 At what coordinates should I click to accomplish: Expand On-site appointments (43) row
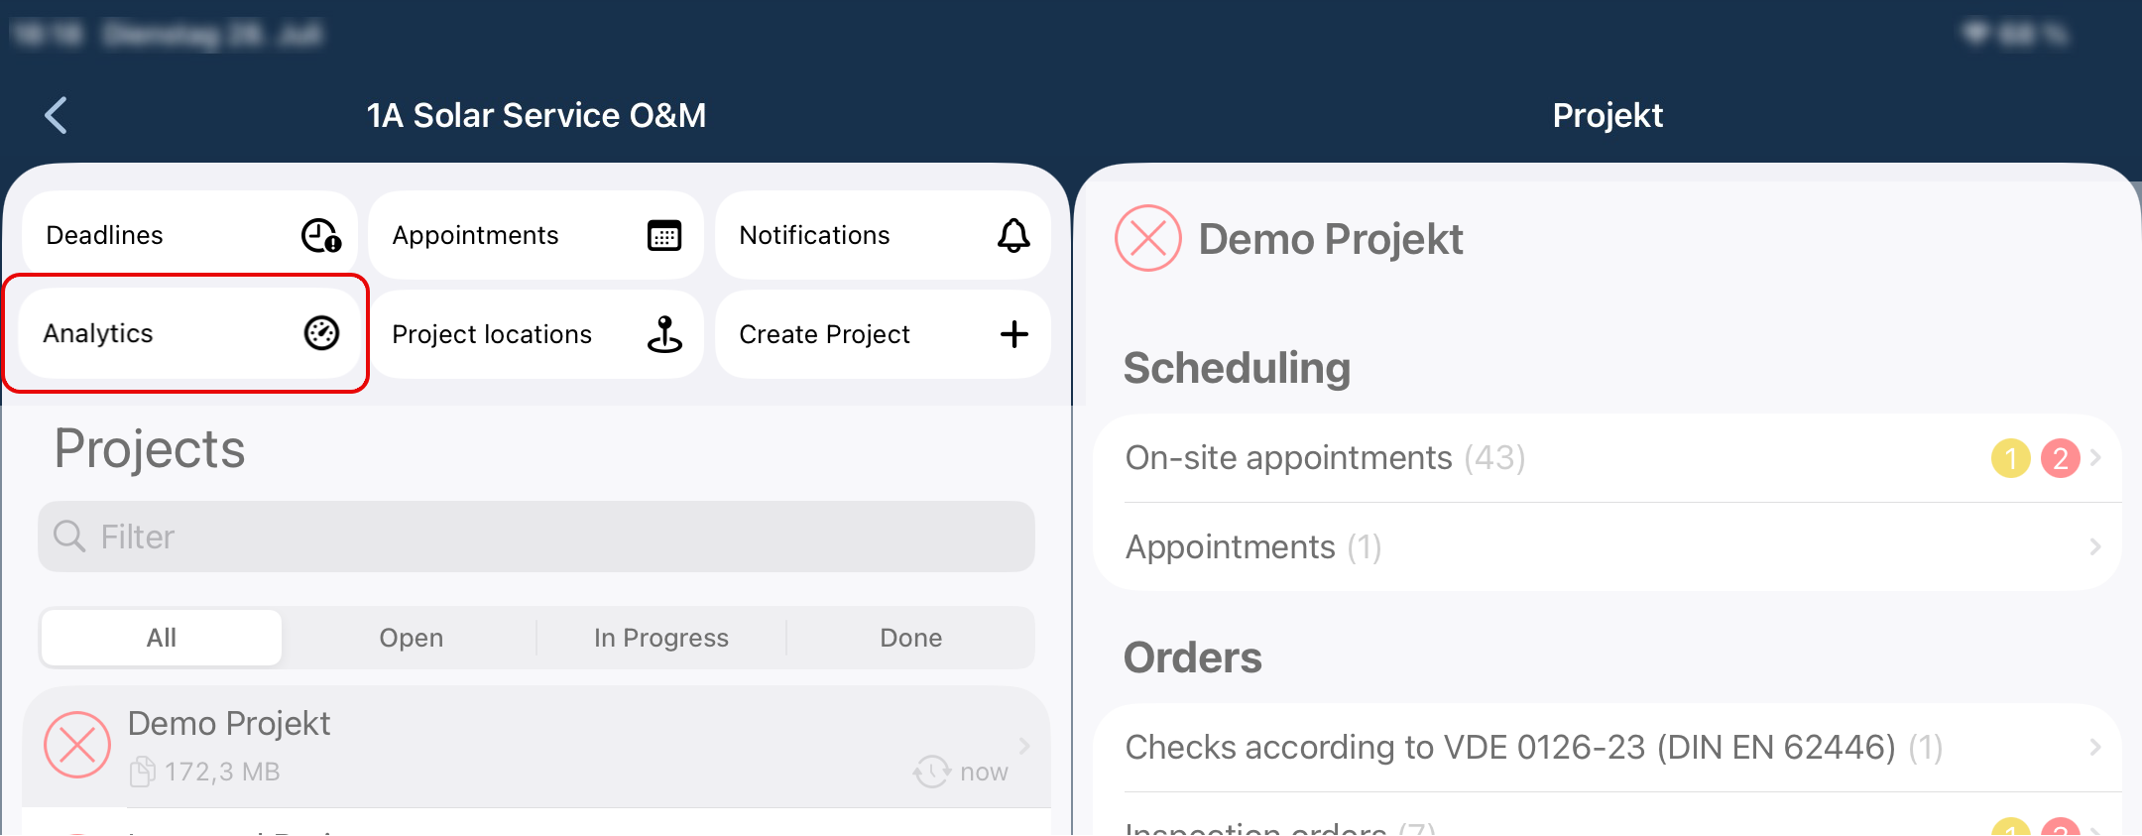coord(1607,458)
